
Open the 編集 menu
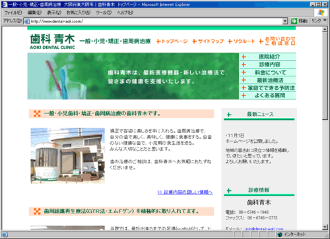[34, 13]
